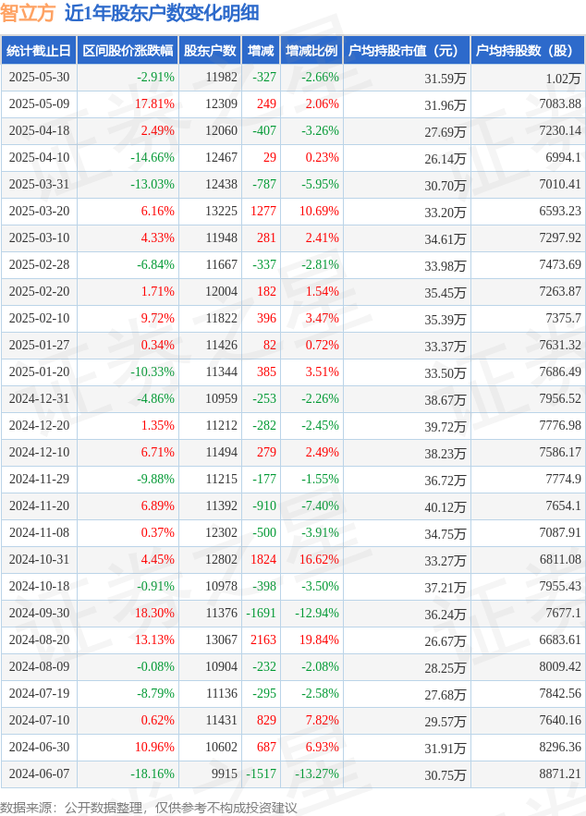Image resolution: width=586 pixels, height=816 pixels.
Task: Select the 2025-05-30 date cell
Action: 39,77
